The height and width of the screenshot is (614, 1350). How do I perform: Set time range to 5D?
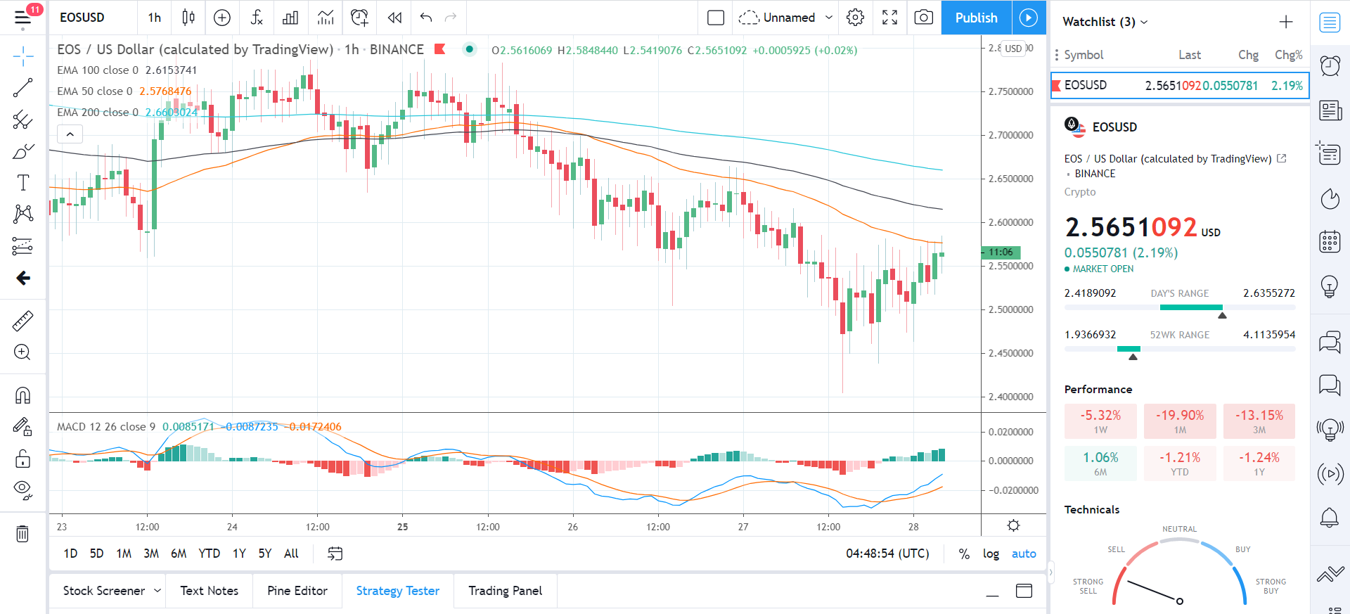pyautogui.click(x=96, y=554)
